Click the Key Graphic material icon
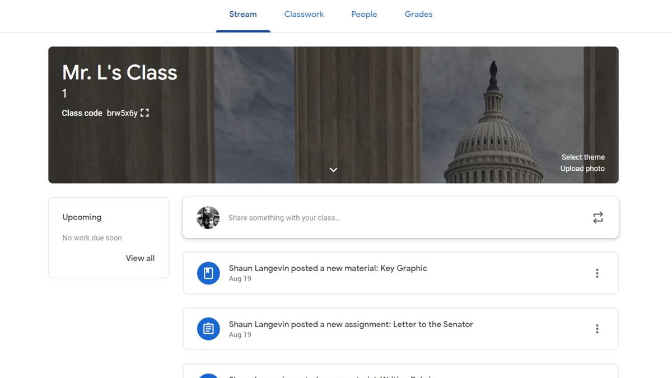672x378 pixels. point(208,273)
